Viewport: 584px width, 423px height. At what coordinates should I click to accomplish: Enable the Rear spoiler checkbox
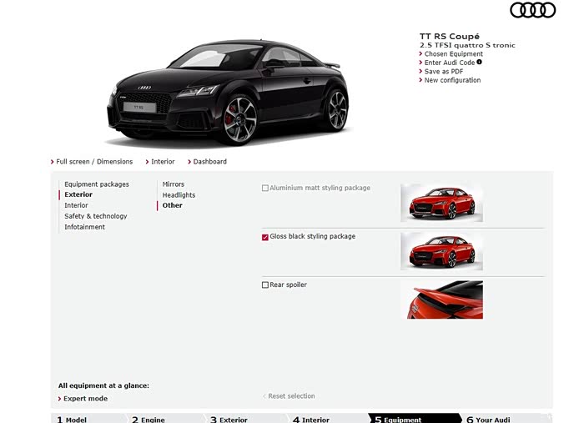(x=265, y=285)
